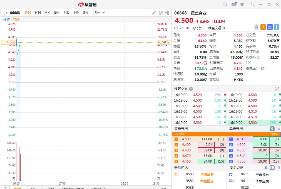Click the pencil drawing tool icon

[154, 13]
